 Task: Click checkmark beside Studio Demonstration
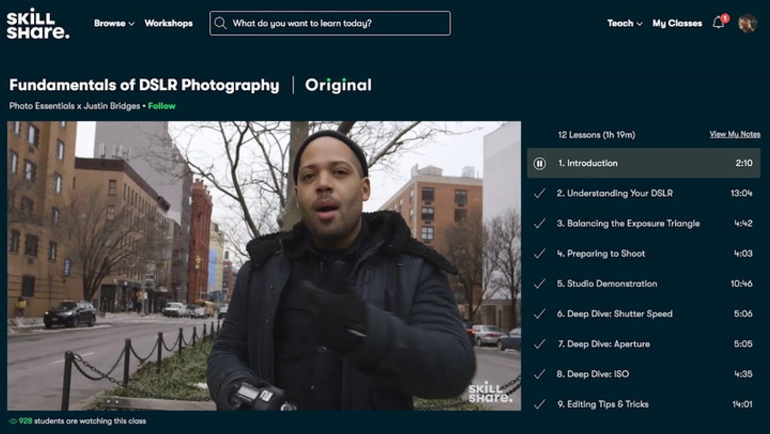coord(539,284)
